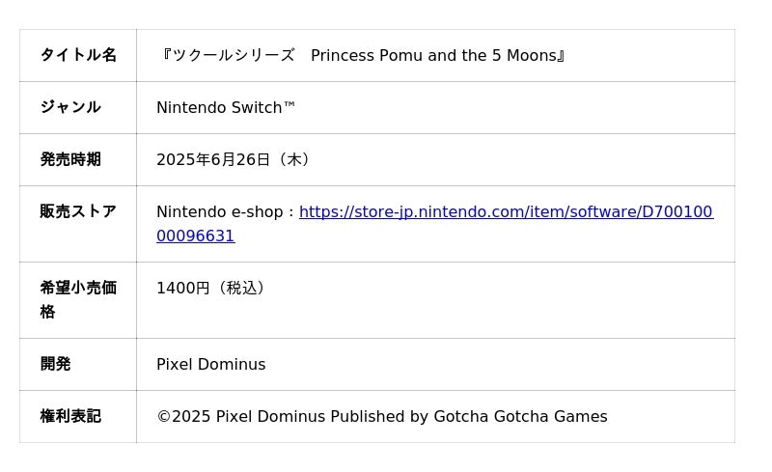Image resolution: width=772 pixels, height=472 pixels.
Task: Click the ツクールシリーズ text
Action: pyautogui.click(x=233, y=56)
